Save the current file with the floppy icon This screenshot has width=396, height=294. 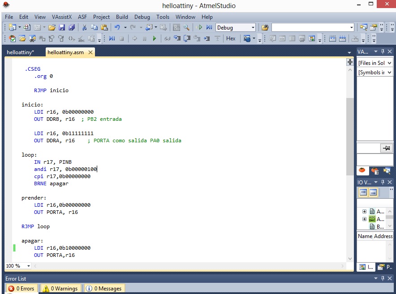point(62,27)
